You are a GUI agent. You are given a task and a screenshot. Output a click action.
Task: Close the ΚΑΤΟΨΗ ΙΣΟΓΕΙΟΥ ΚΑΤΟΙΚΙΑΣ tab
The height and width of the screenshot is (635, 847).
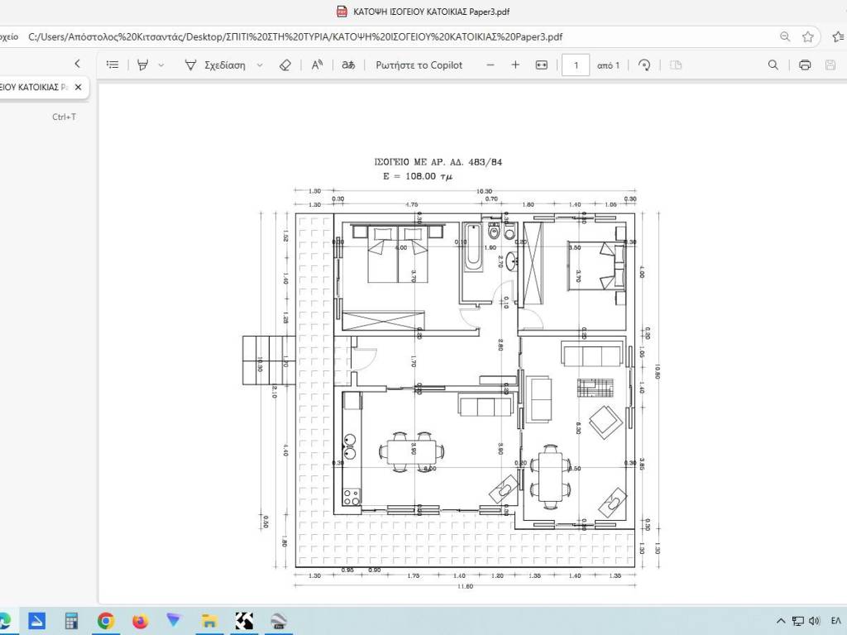coord(79,87)
